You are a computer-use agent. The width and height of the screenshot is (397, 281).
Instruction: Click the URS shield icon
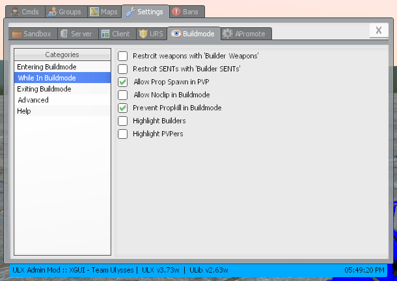143,34
